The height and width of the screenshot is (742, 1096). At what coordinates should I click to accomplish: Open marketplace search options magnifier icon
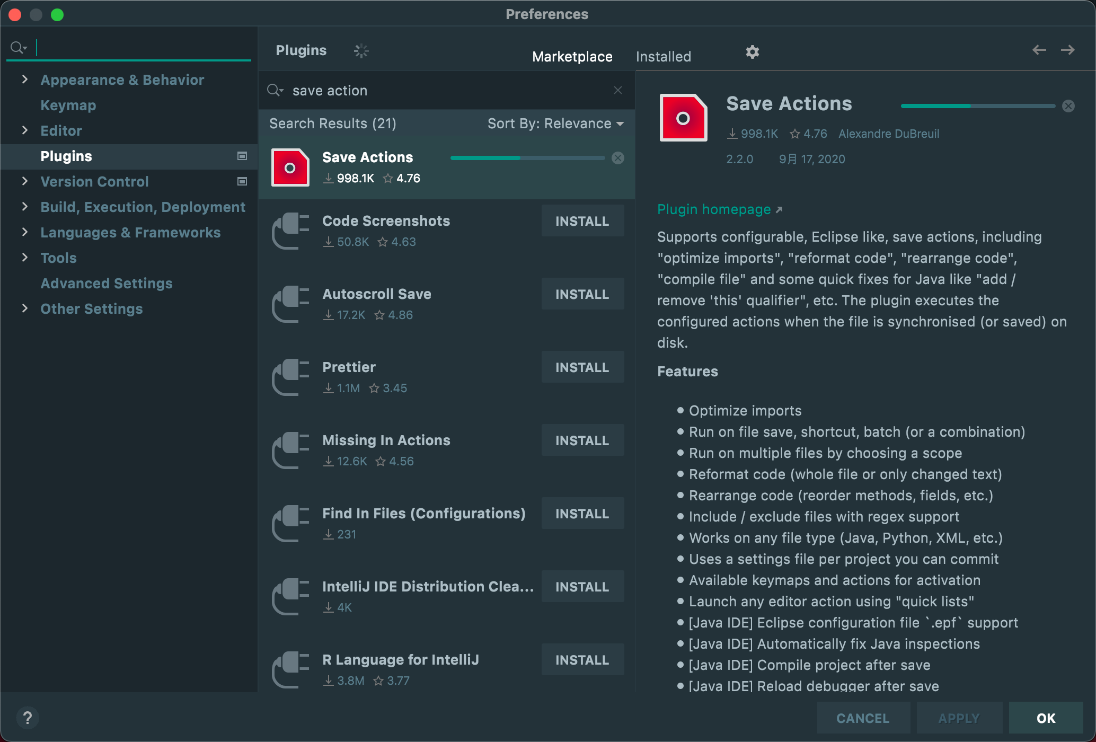coord(275,90)
